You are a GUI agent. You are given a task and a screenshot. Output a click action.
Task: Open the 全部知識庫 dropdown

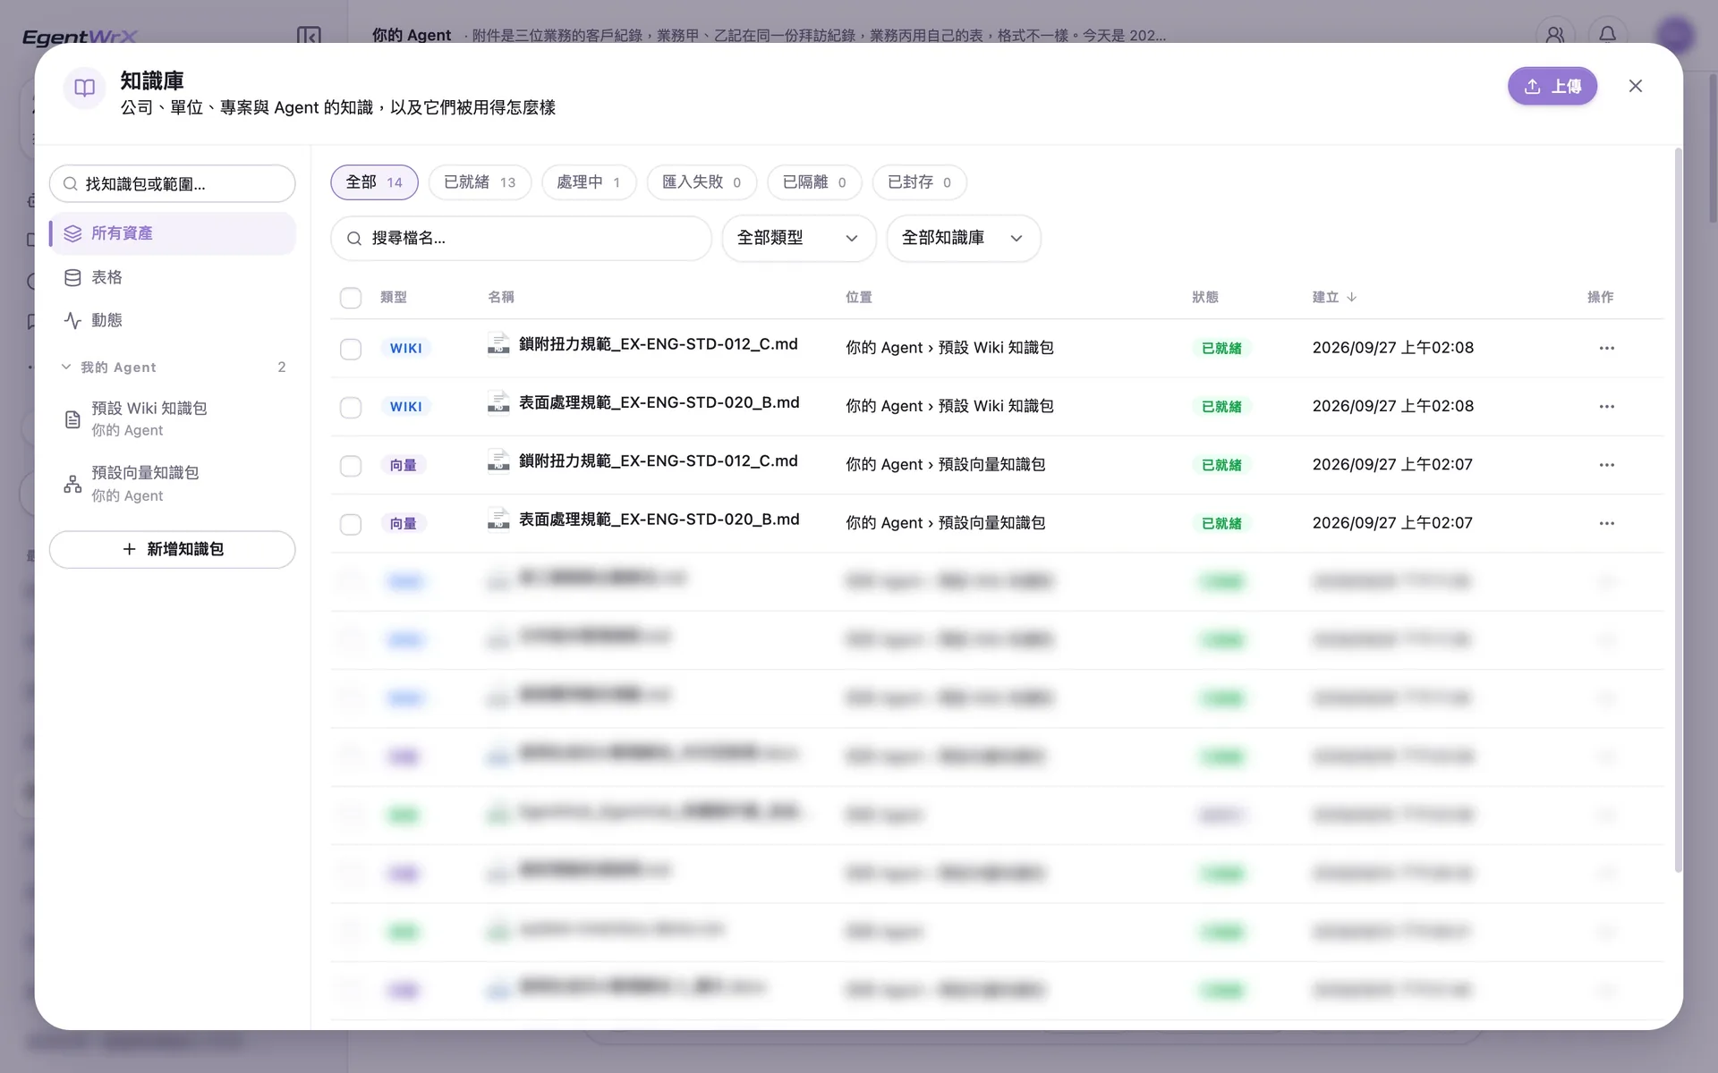pos(963,238)
